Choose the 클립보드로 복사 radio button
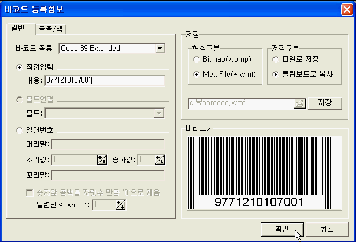Image resolution: width=356 pixels, height=242 pixels. [x=276, y=75]
